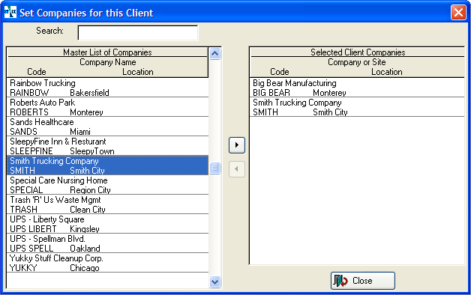Focus the Search input field
The height and width of the screenshot is (295, 471).
(138, 32)
